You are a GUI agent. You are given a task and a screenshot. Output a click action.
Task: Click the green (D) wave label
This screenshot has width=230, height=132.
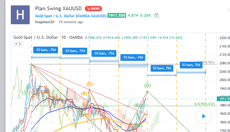(x=147, y=86)
